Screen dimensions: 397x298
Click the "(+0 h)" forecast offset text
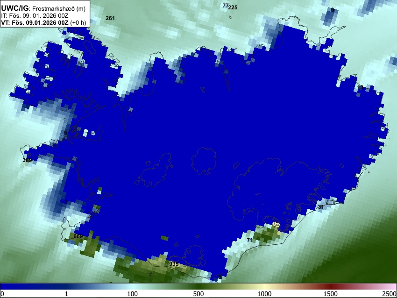coord(78,22)
